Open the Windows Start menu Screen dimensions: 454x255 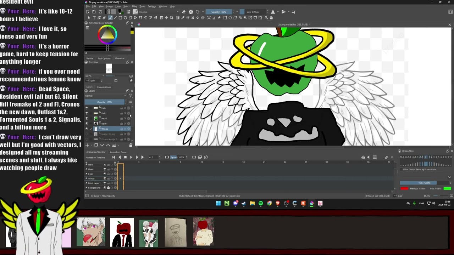click(218, 203)
